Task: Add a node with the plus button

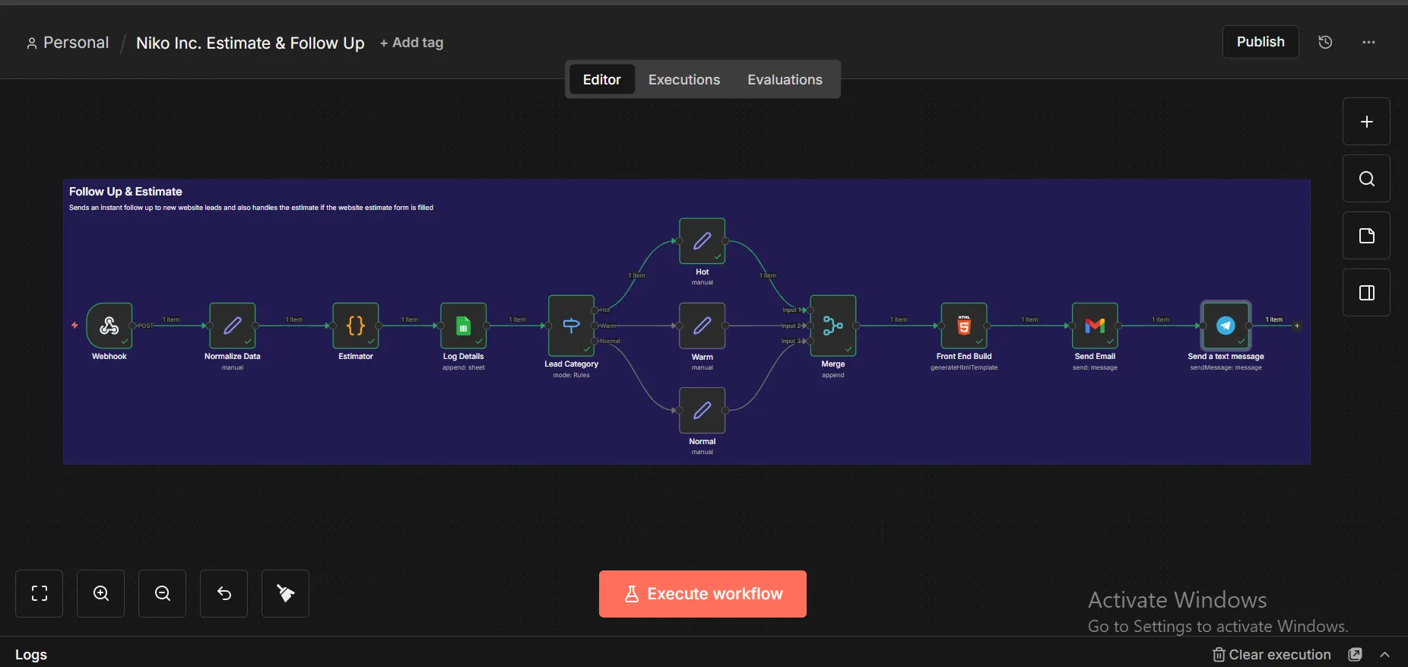Action: [1366, 122]
